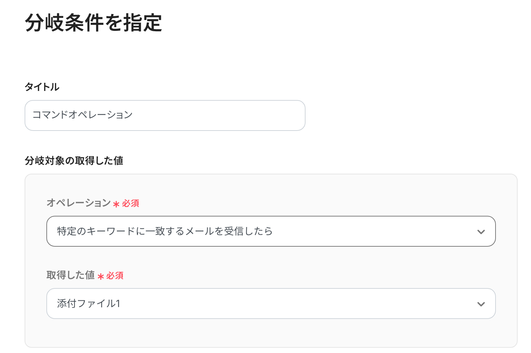
Task: Click the 分岐条件を指定 page heading
Action: click(x=93, y=23)
